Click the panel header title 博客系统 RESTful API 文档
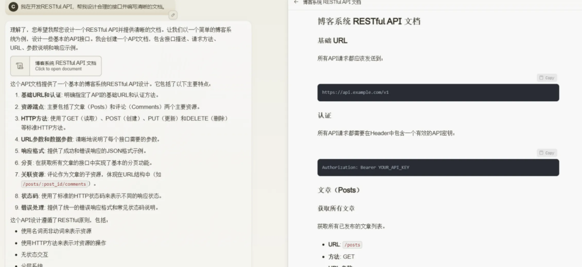Screen dimensions: 582x267 tap(332, 3)
